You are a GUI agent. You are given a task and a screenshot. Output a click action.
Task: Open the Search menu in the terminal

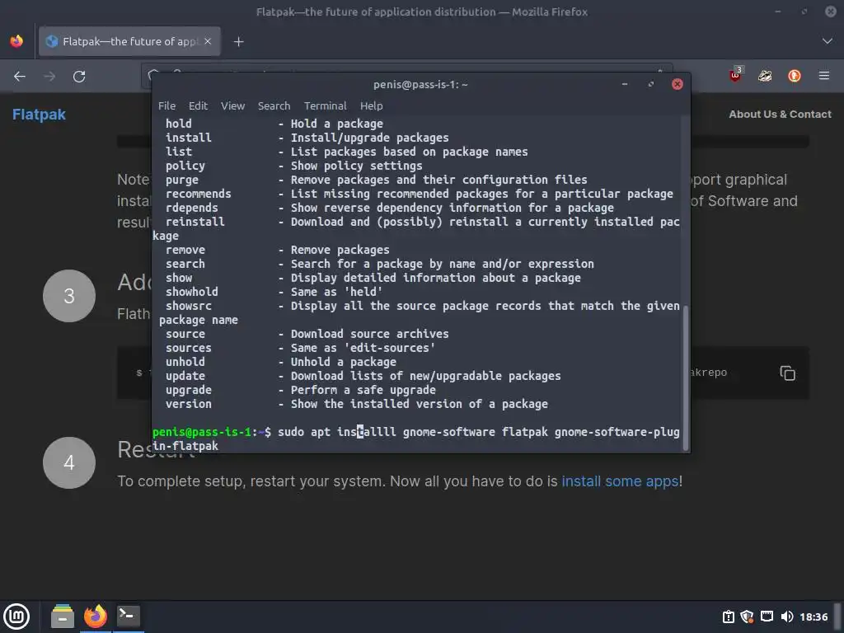tap(274, 106)
